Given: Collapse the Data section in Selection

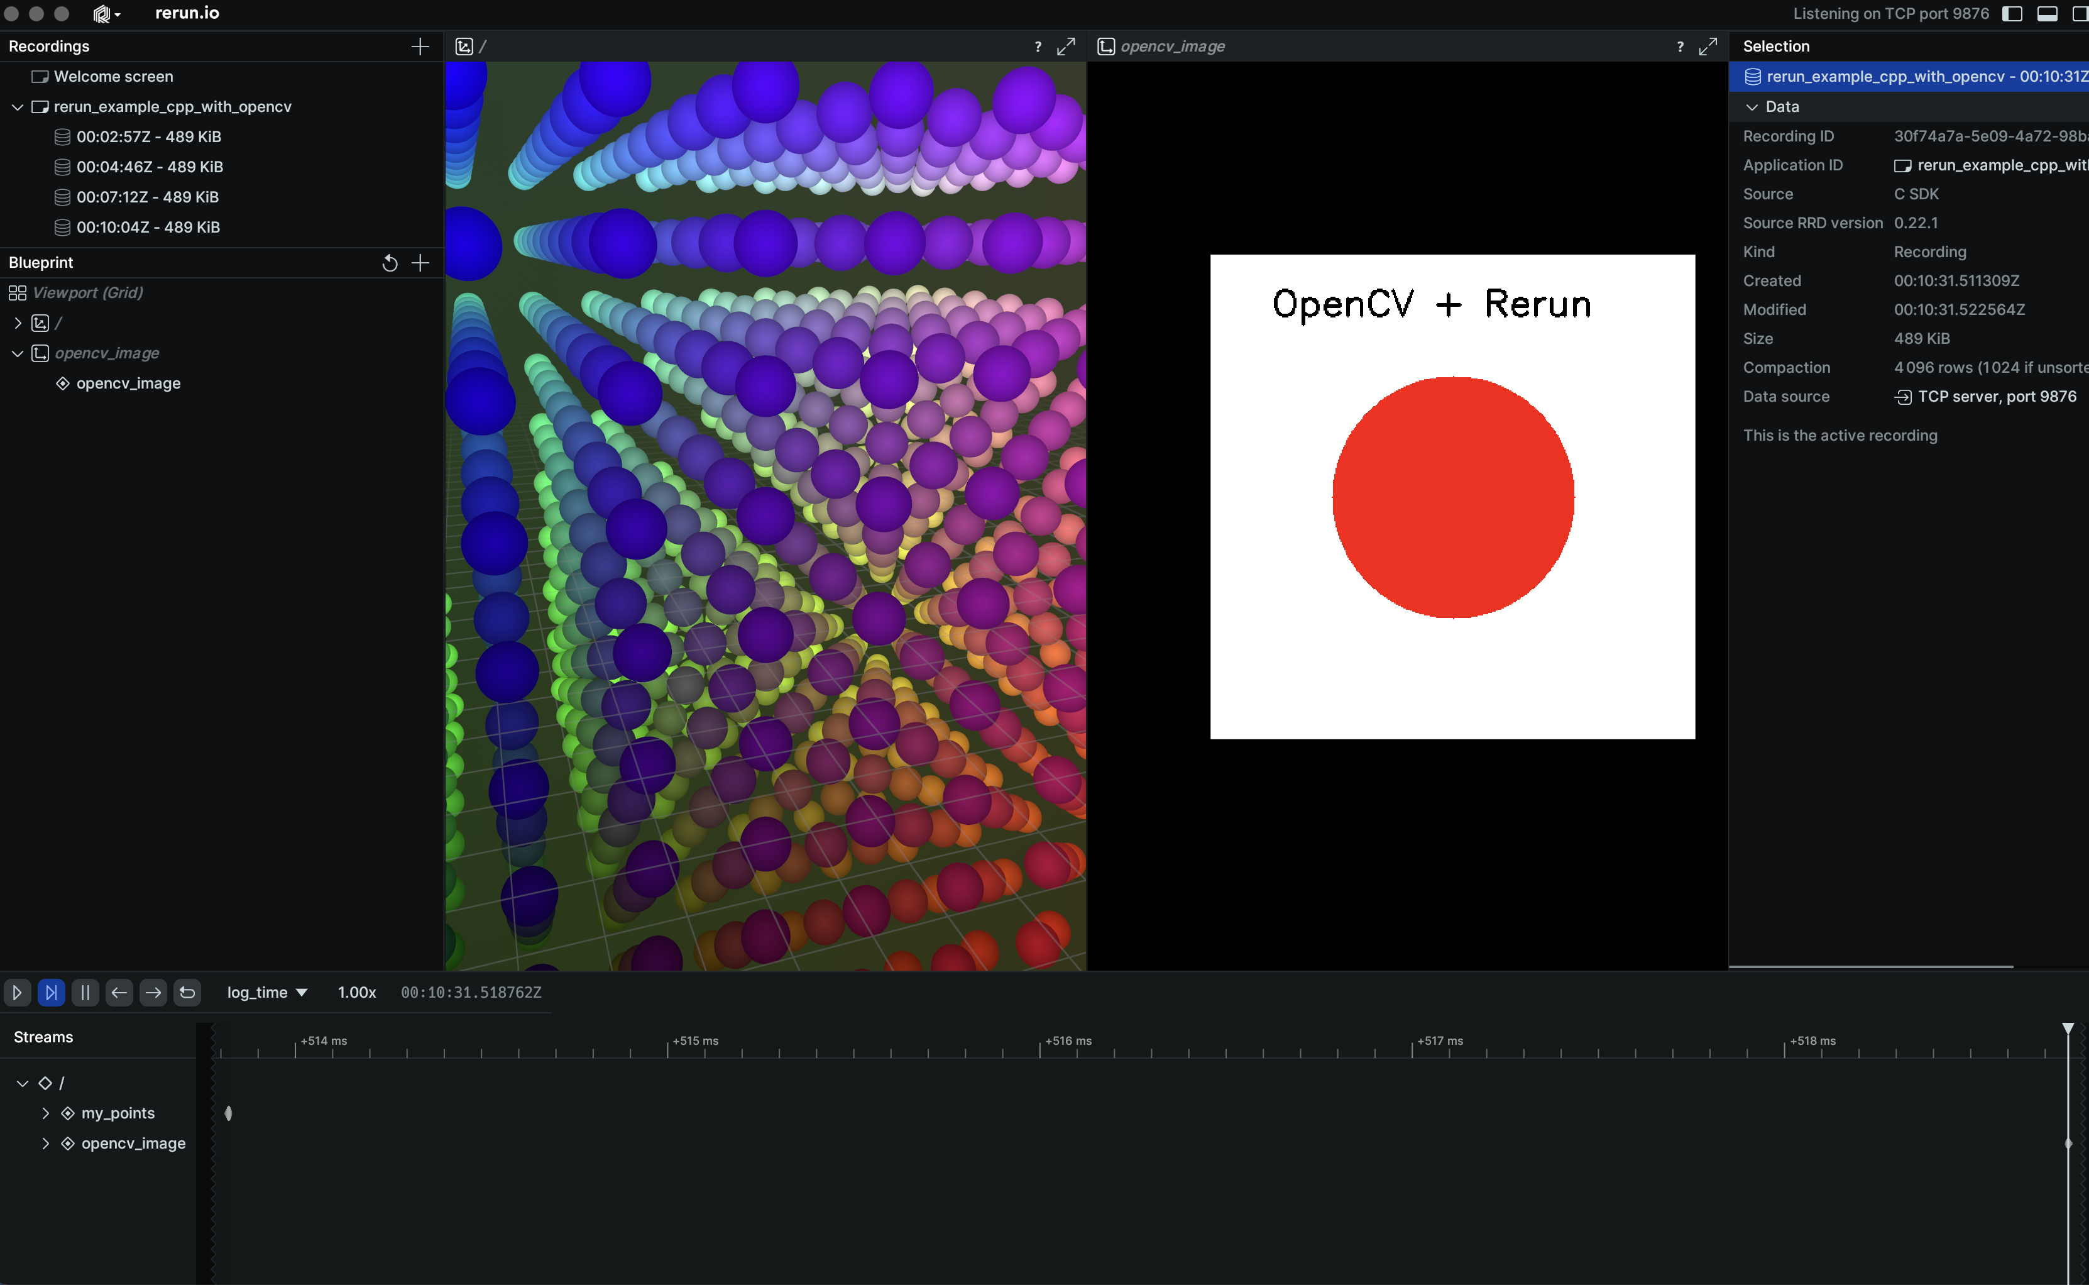Looking at the screenshot, I should pyautogui.click(x=1752, y=106).
